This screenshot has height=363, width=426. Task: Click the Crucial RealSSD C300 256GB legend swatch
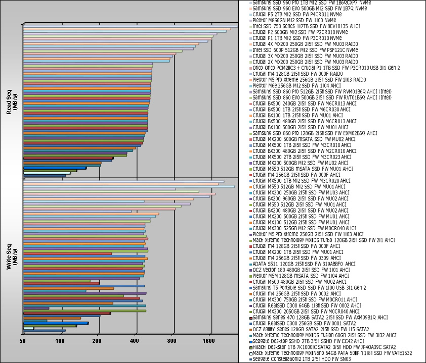point(251,324)
